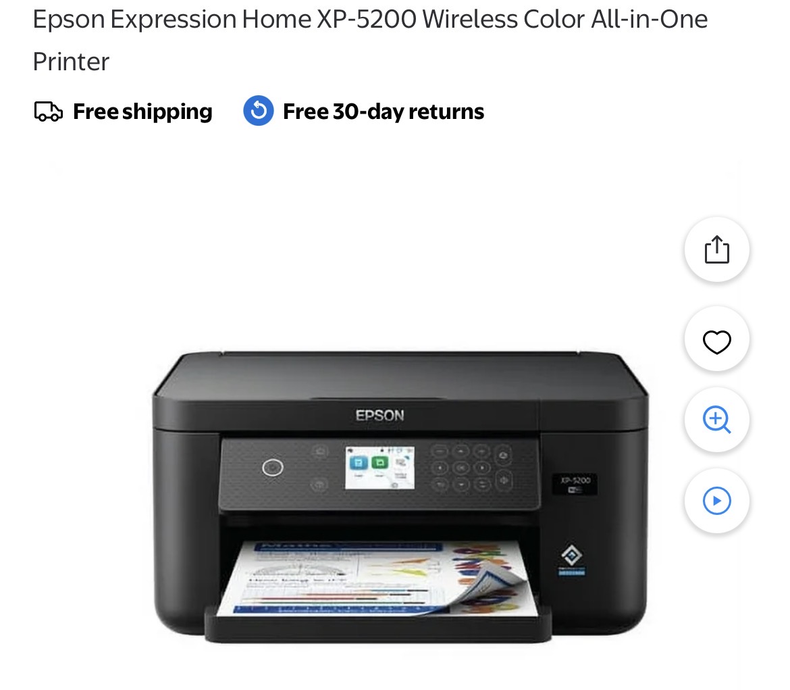The image size is (790, 690).
Task: Click the printer's navigation keypad buttons
Action: 471,468
